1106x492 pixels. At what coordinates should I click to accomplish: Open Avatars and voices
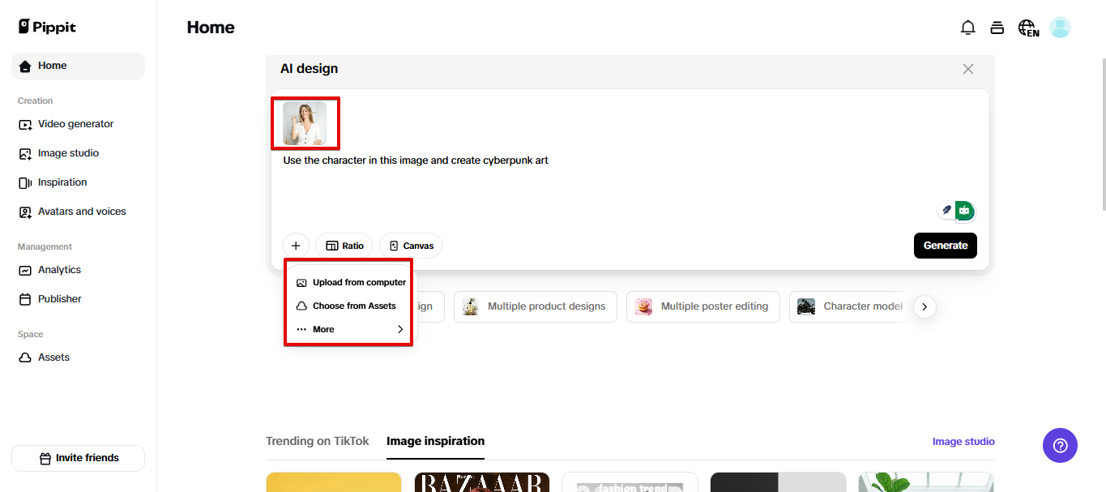coord(81,211)
